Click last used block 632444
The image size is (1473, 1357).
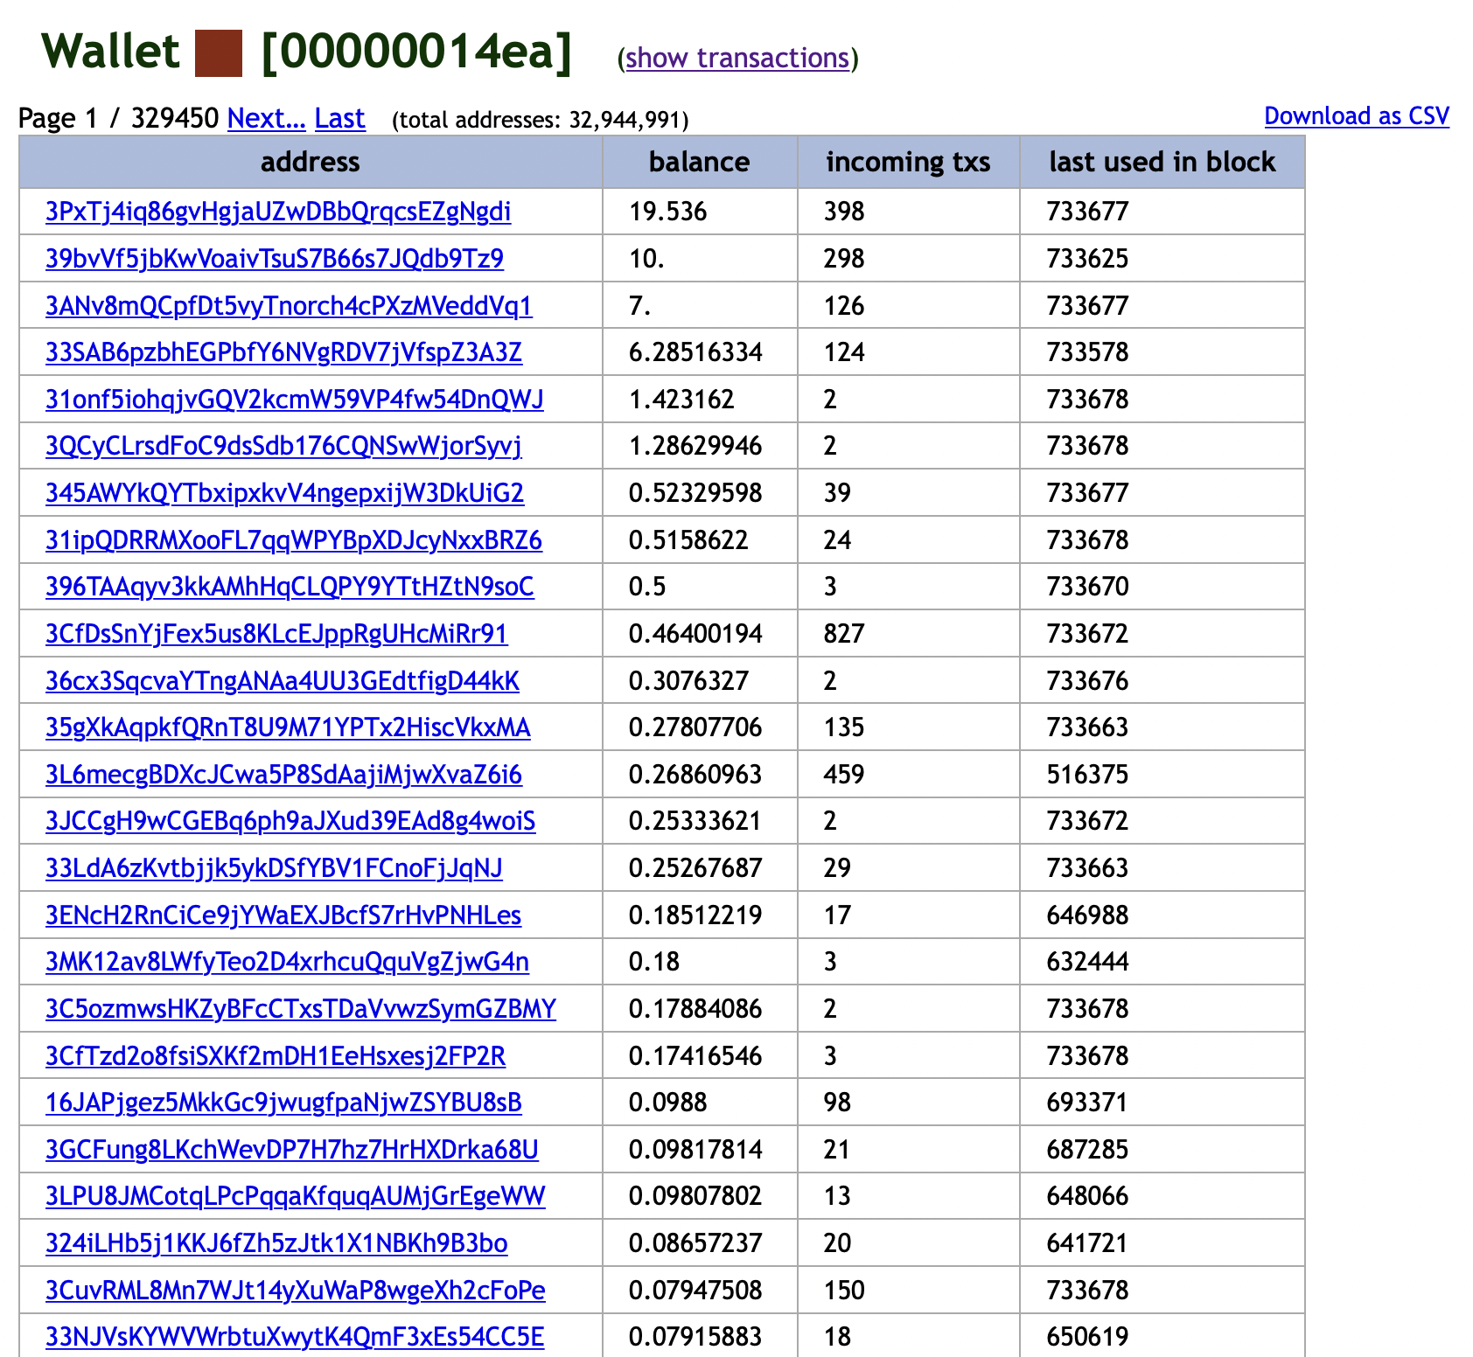point(1087,962)
